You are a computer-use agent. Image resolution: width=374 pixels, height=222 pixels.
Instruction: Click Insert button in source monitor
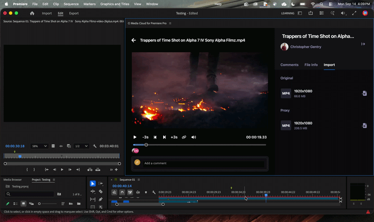[x=90, y=170]
